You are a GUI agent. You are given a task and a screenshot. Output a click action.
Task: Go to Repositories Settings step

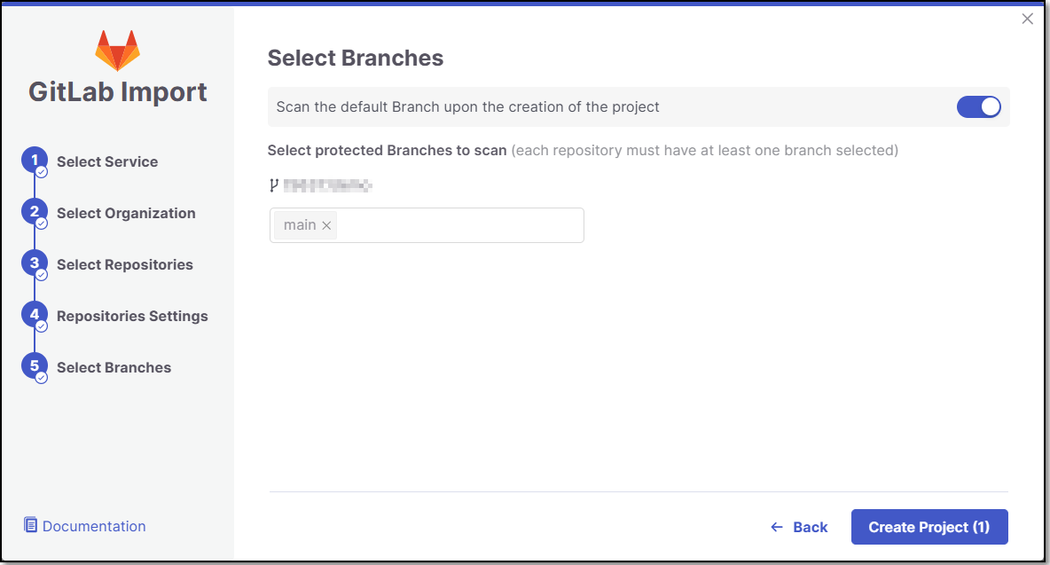click(132, 316)
